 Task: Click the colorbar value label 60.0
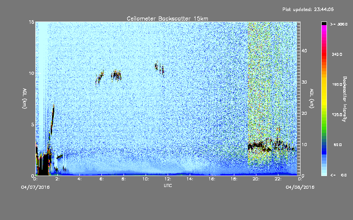[x=338, y=145]
